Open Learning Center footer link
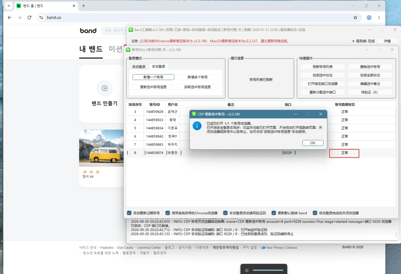The image size is (401, 274). 149,247
